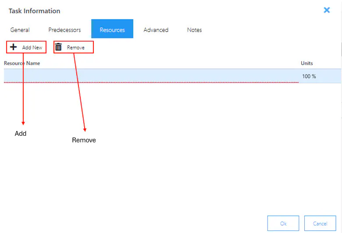
Task: Switch to the General tab
Action: pos(20,30)
